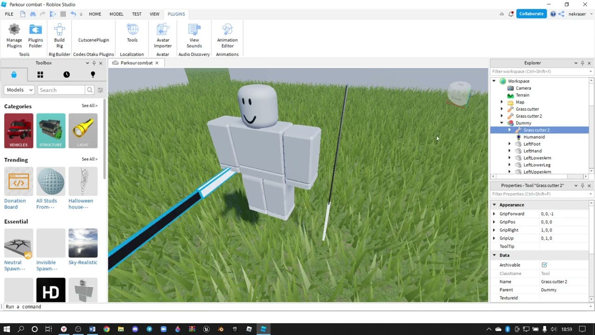The width and height of the screenshot is (595, 335).
Task: Select the STRUCTURE category thumbnail
Action: (51, 131)
